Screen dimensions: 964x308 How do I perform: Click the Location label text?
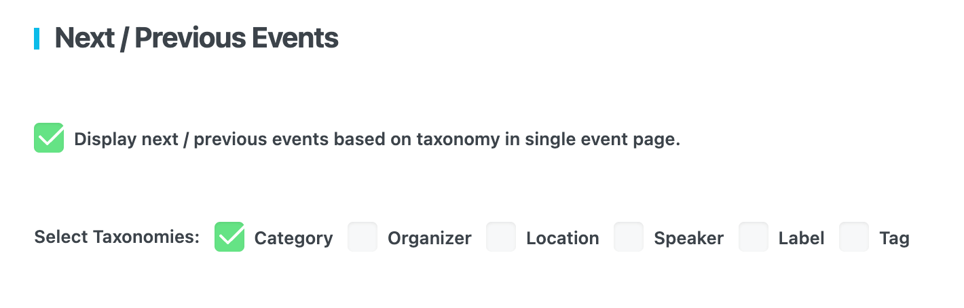coord(562,239)
